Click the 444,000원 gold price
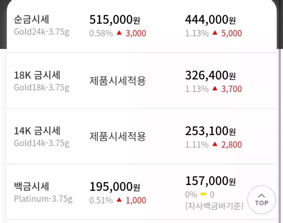The height and width of the screenshot is (223, 283). click(210, 20)
